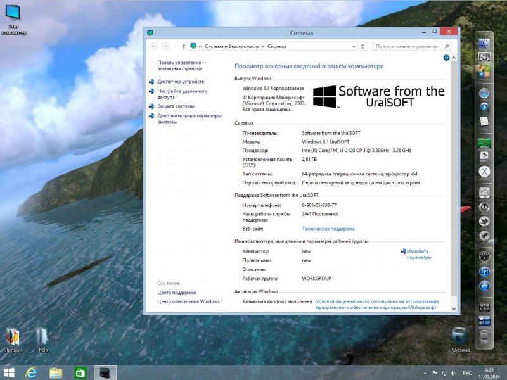
Task: Launch the OS X round icon in dock
Action: click(x=484, y=171)
